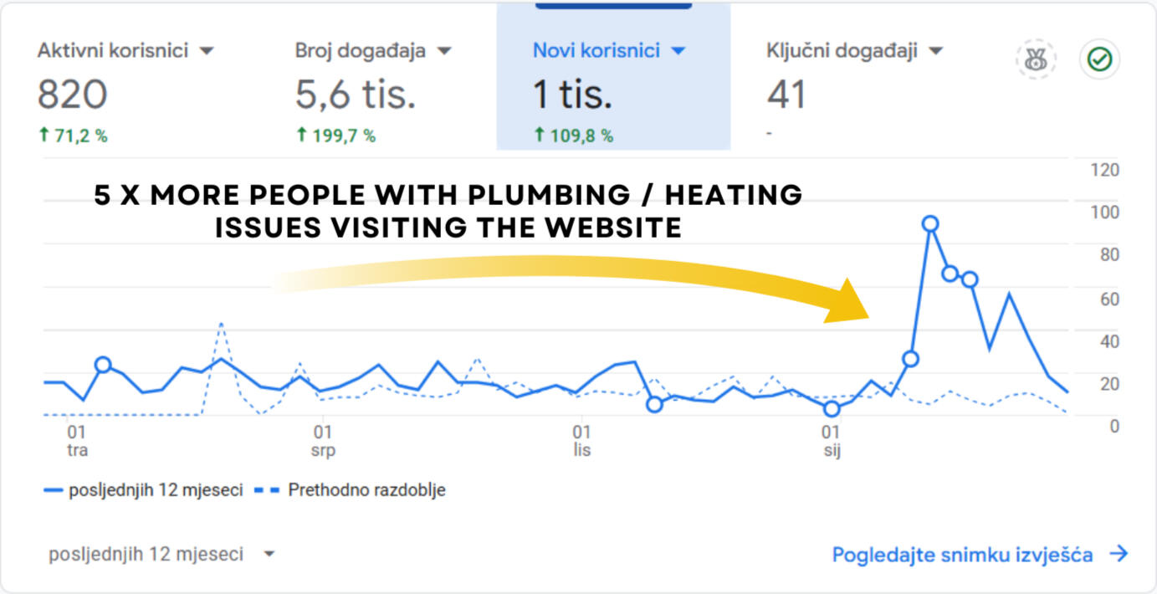The height and width of the screenshot is (594, 1157).
Task: Click the green up arrow beside 199,7 %
Action: coord(301,135)
